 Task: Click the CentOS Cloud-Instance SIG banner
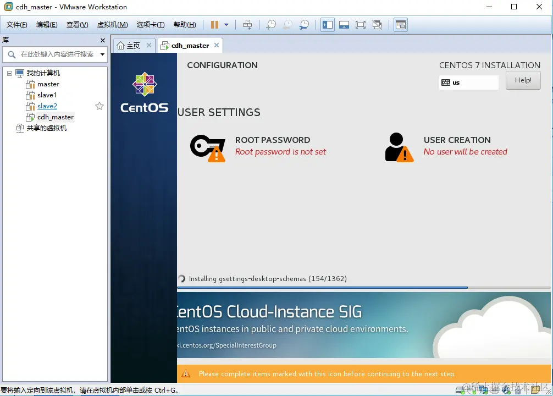tap(364, 325)
